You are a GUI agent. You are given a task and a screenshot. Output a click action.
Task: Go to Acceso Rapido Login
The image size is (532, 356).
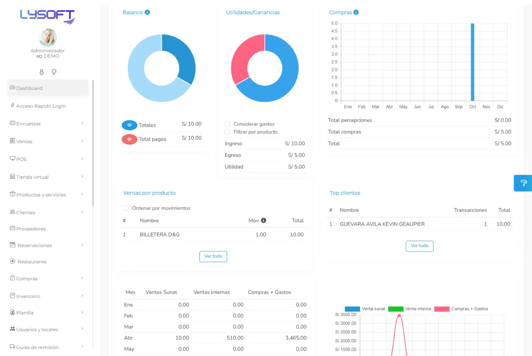tap(40, 106)
